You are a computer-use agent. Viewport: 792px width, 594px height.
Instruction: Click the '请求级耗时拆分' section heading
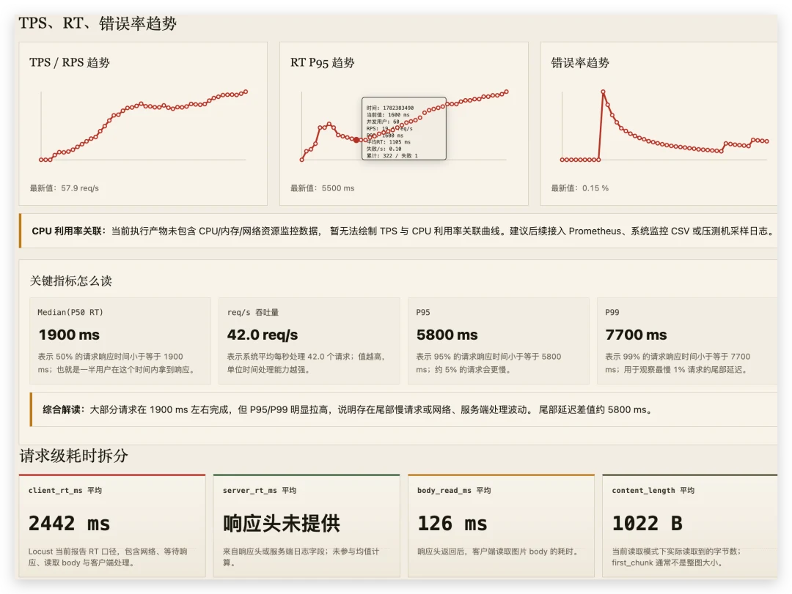tap(74, 456)
